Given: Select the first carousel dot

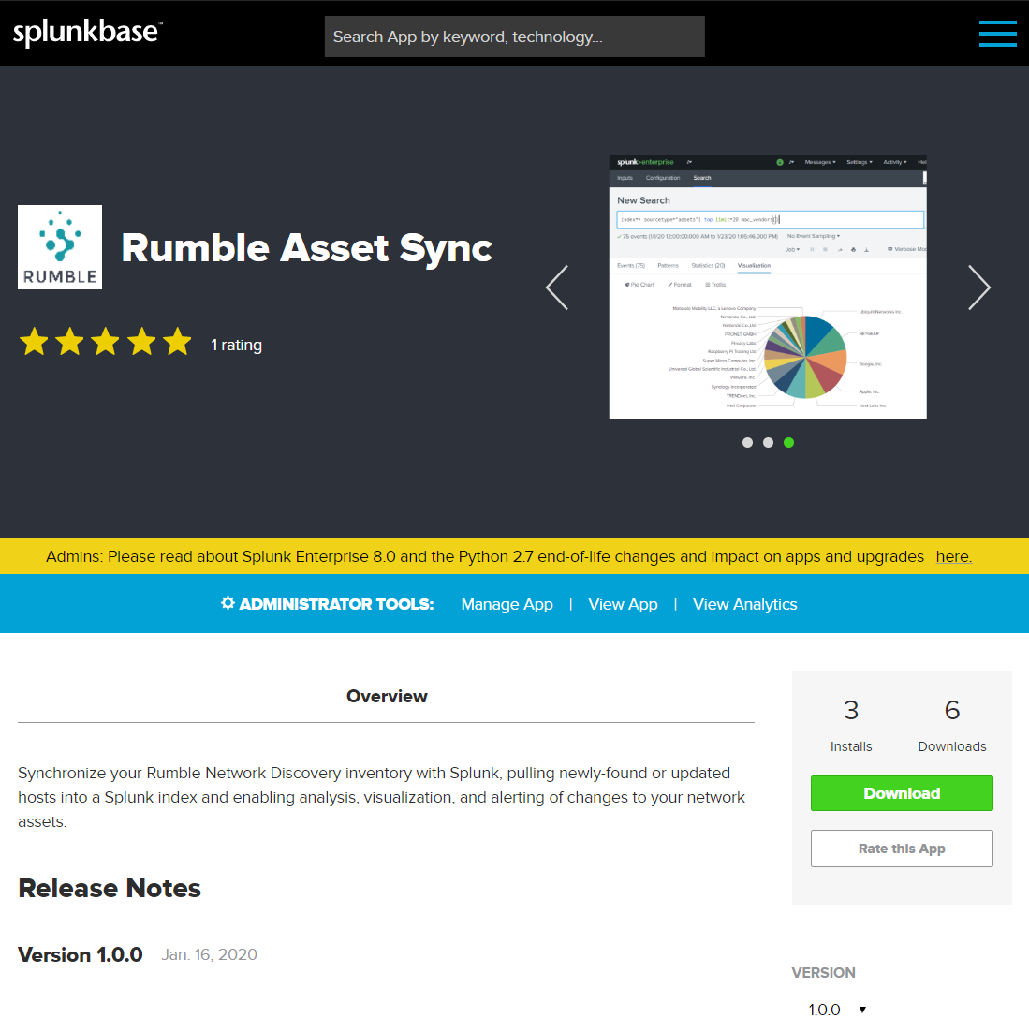Looking at the screenshot, I should tap(747, 442).
